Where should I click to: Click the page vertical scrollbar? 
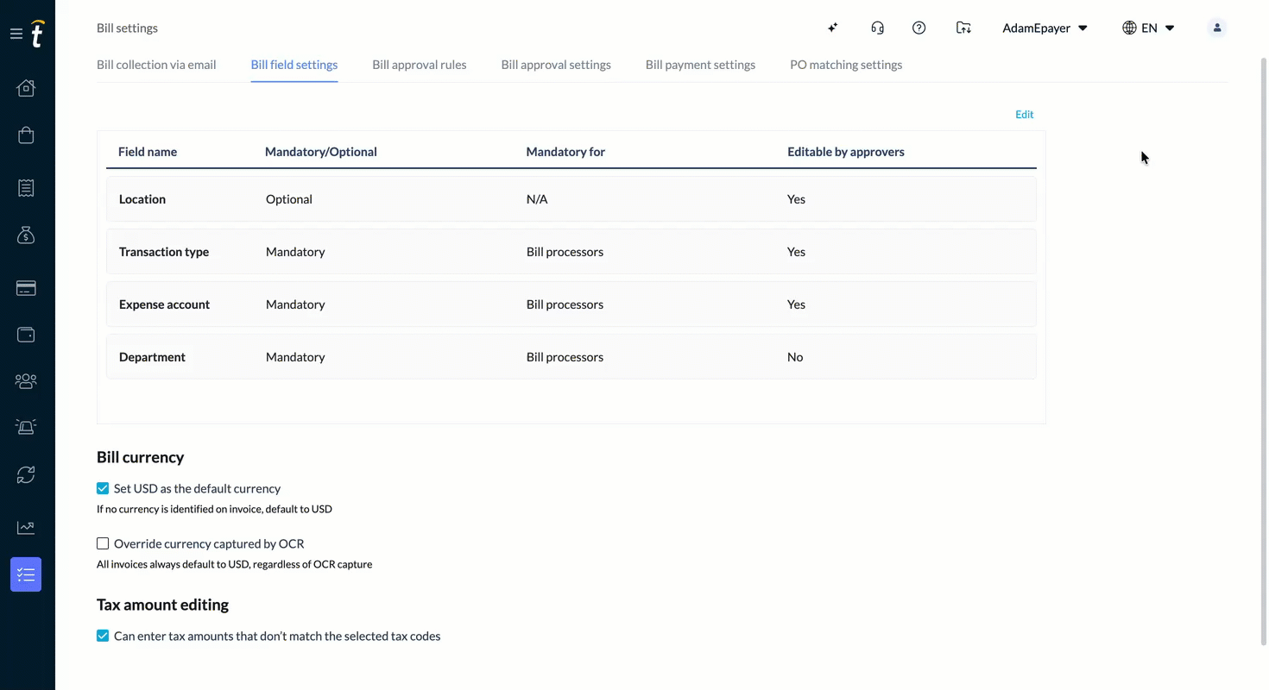click(x=1264, y=352)
